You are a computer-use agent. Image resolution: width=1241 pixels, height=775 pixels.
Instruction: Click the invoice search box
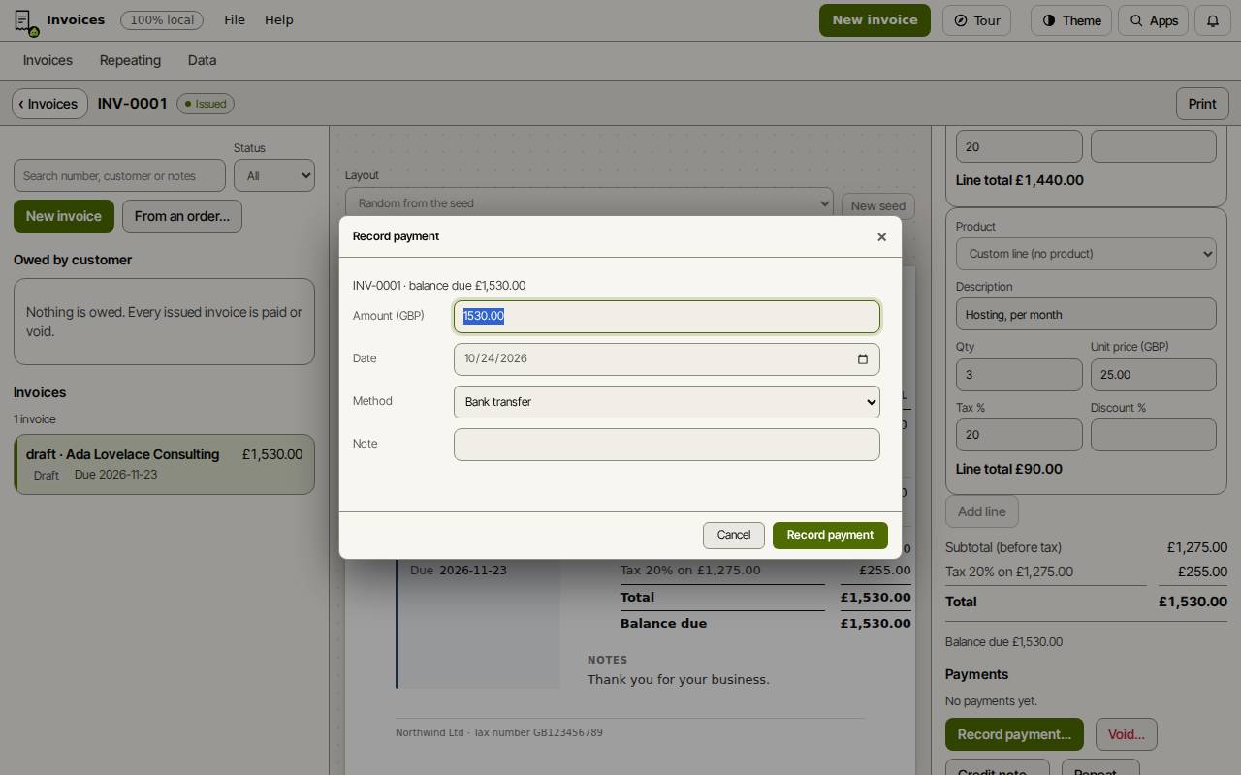coord(119,175)
